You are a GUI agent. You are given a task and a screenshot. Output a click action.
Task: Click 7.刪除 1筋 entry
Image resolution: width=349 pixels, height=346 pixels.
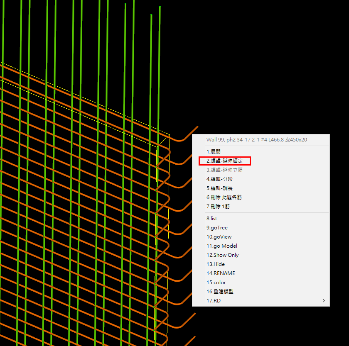261,206
